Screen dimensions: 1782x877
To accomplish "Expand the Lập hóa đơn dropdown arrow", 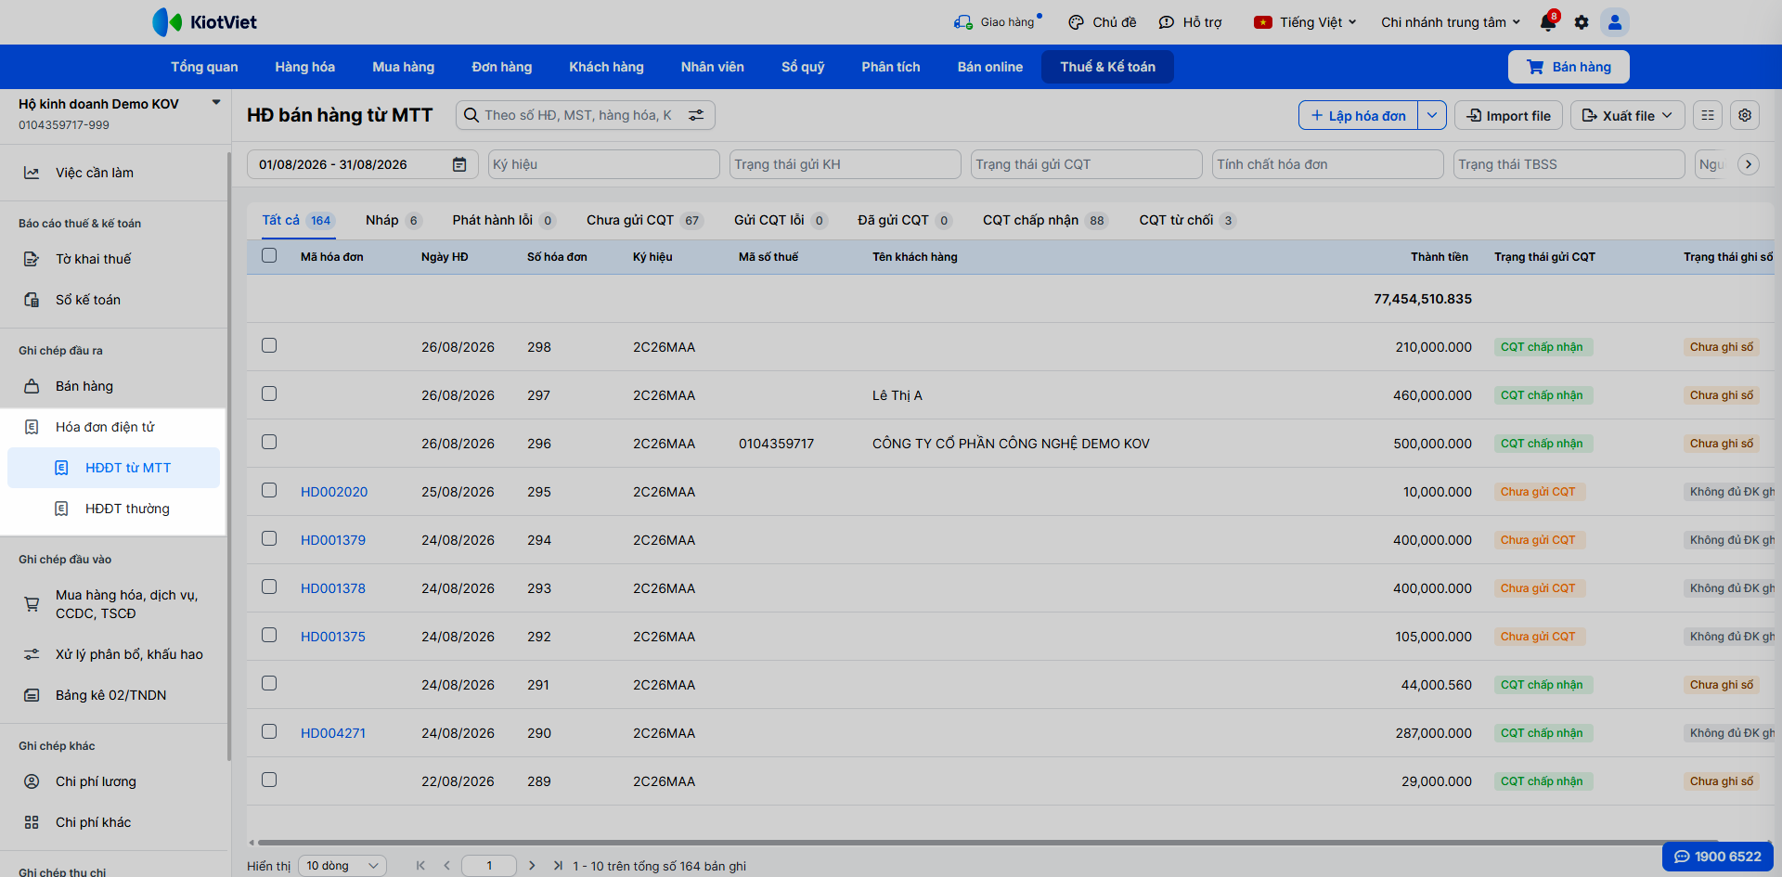I will pyautogui.click(x=1432, y=115).
